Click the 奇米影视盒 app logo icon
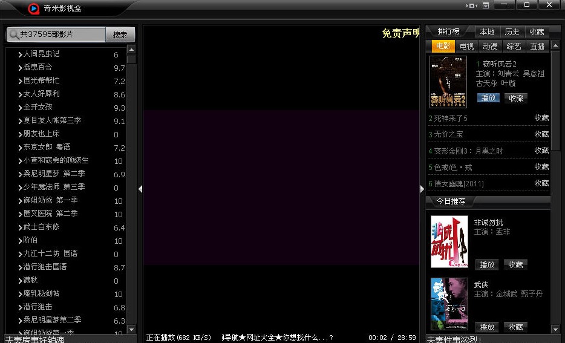The image size is (565, 343). click(33, 8)
